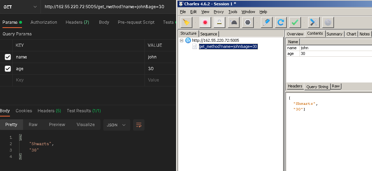
Task: Open the Window menu in Charles
Action: (x=248, y=12)
